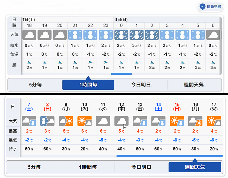Click the cloudy-to-sunny icon for 9(月)

click(x=66, y=121)
